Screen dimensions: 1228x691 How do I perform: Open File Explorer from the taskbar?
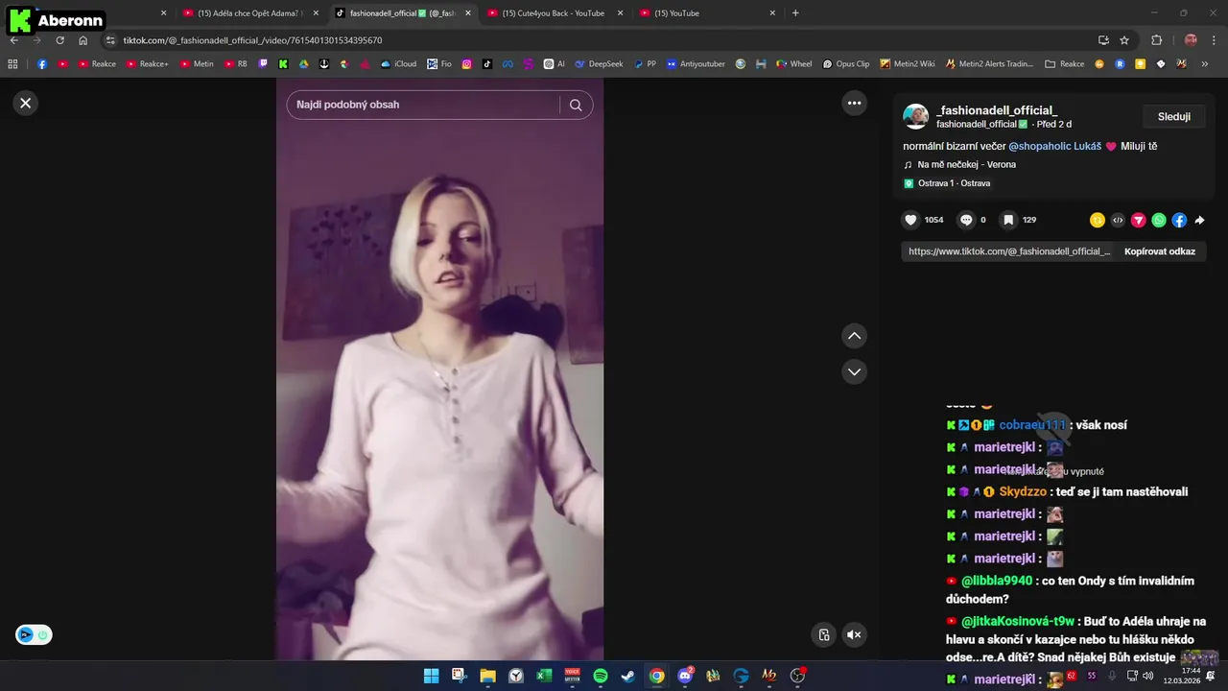click(487, 676)
